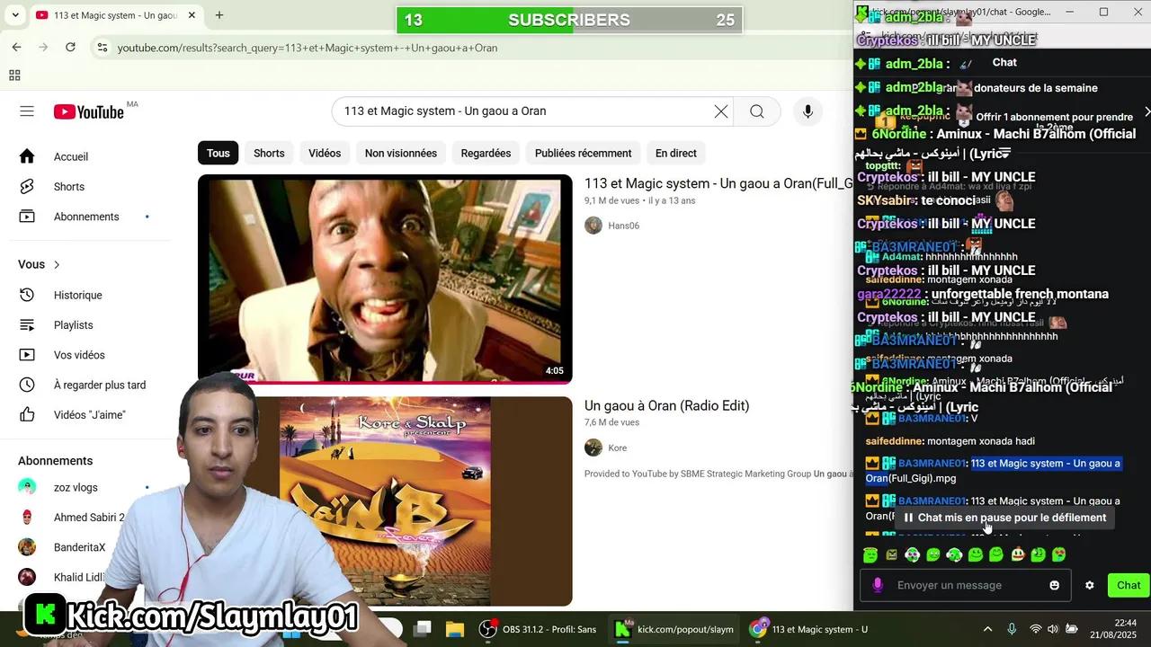Select the Vidéos filter chip
The height and width of the screenshot is (647, 1151).
(x=325, y=153)
